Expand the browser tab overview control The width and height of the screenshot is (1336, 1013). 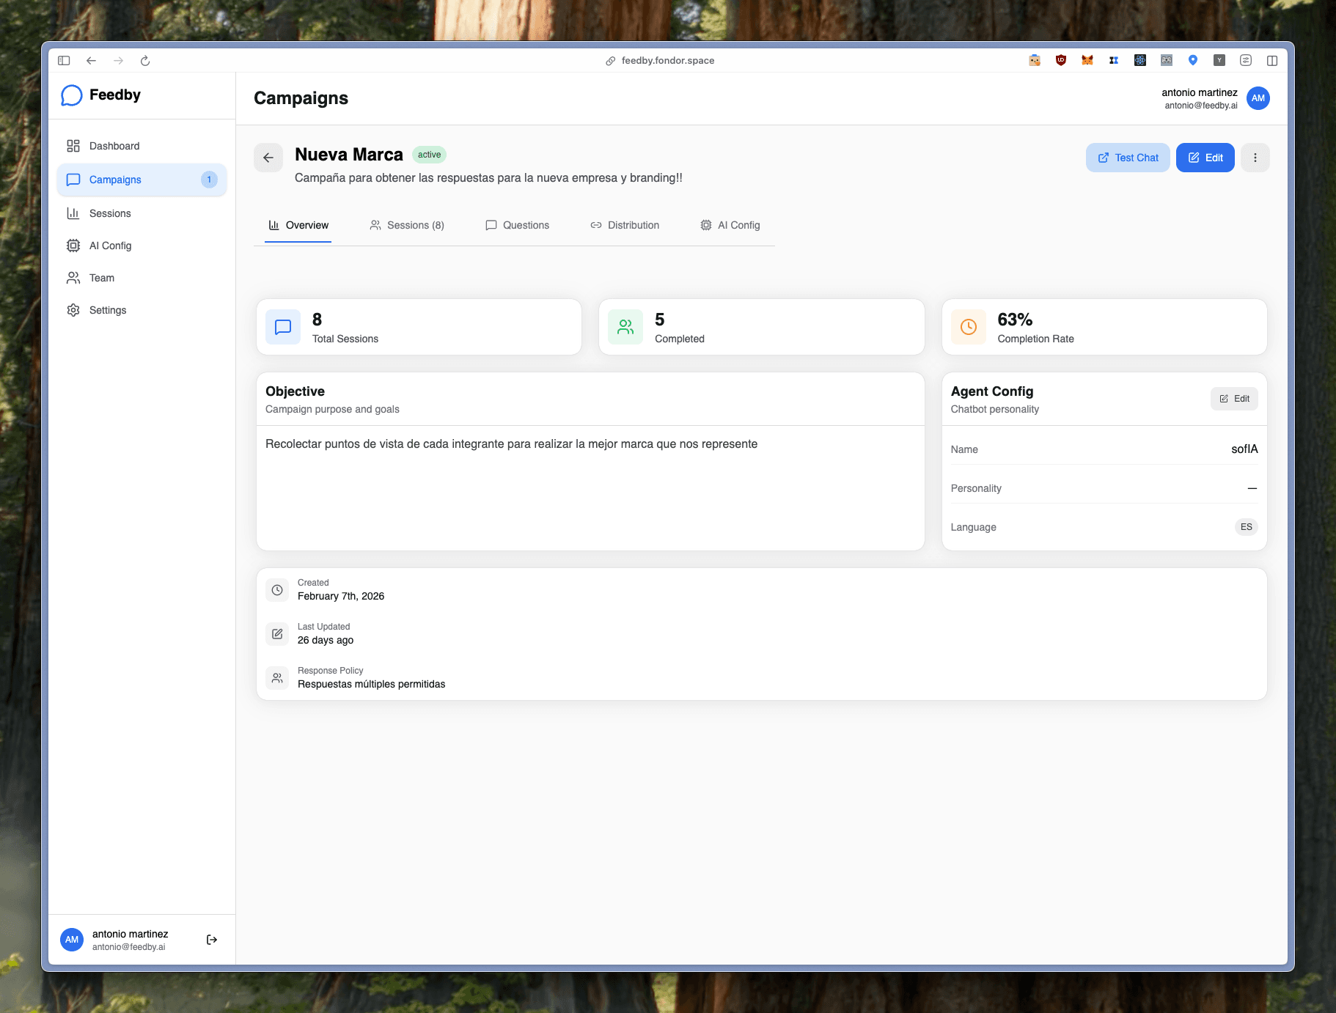tap(1272, 60)
